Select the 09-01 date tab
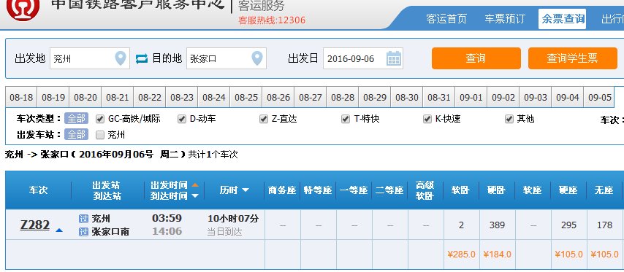Viewport: 624px width, 272px height. point(471,97)
